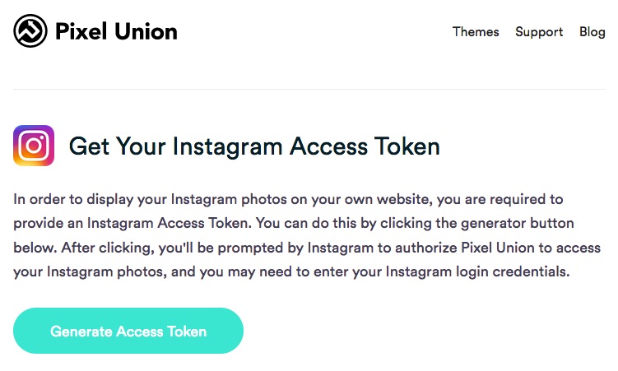This screenshot has width=618, height=371.
Task: Open the Themes menu item
Action: [x=476, y=32]
